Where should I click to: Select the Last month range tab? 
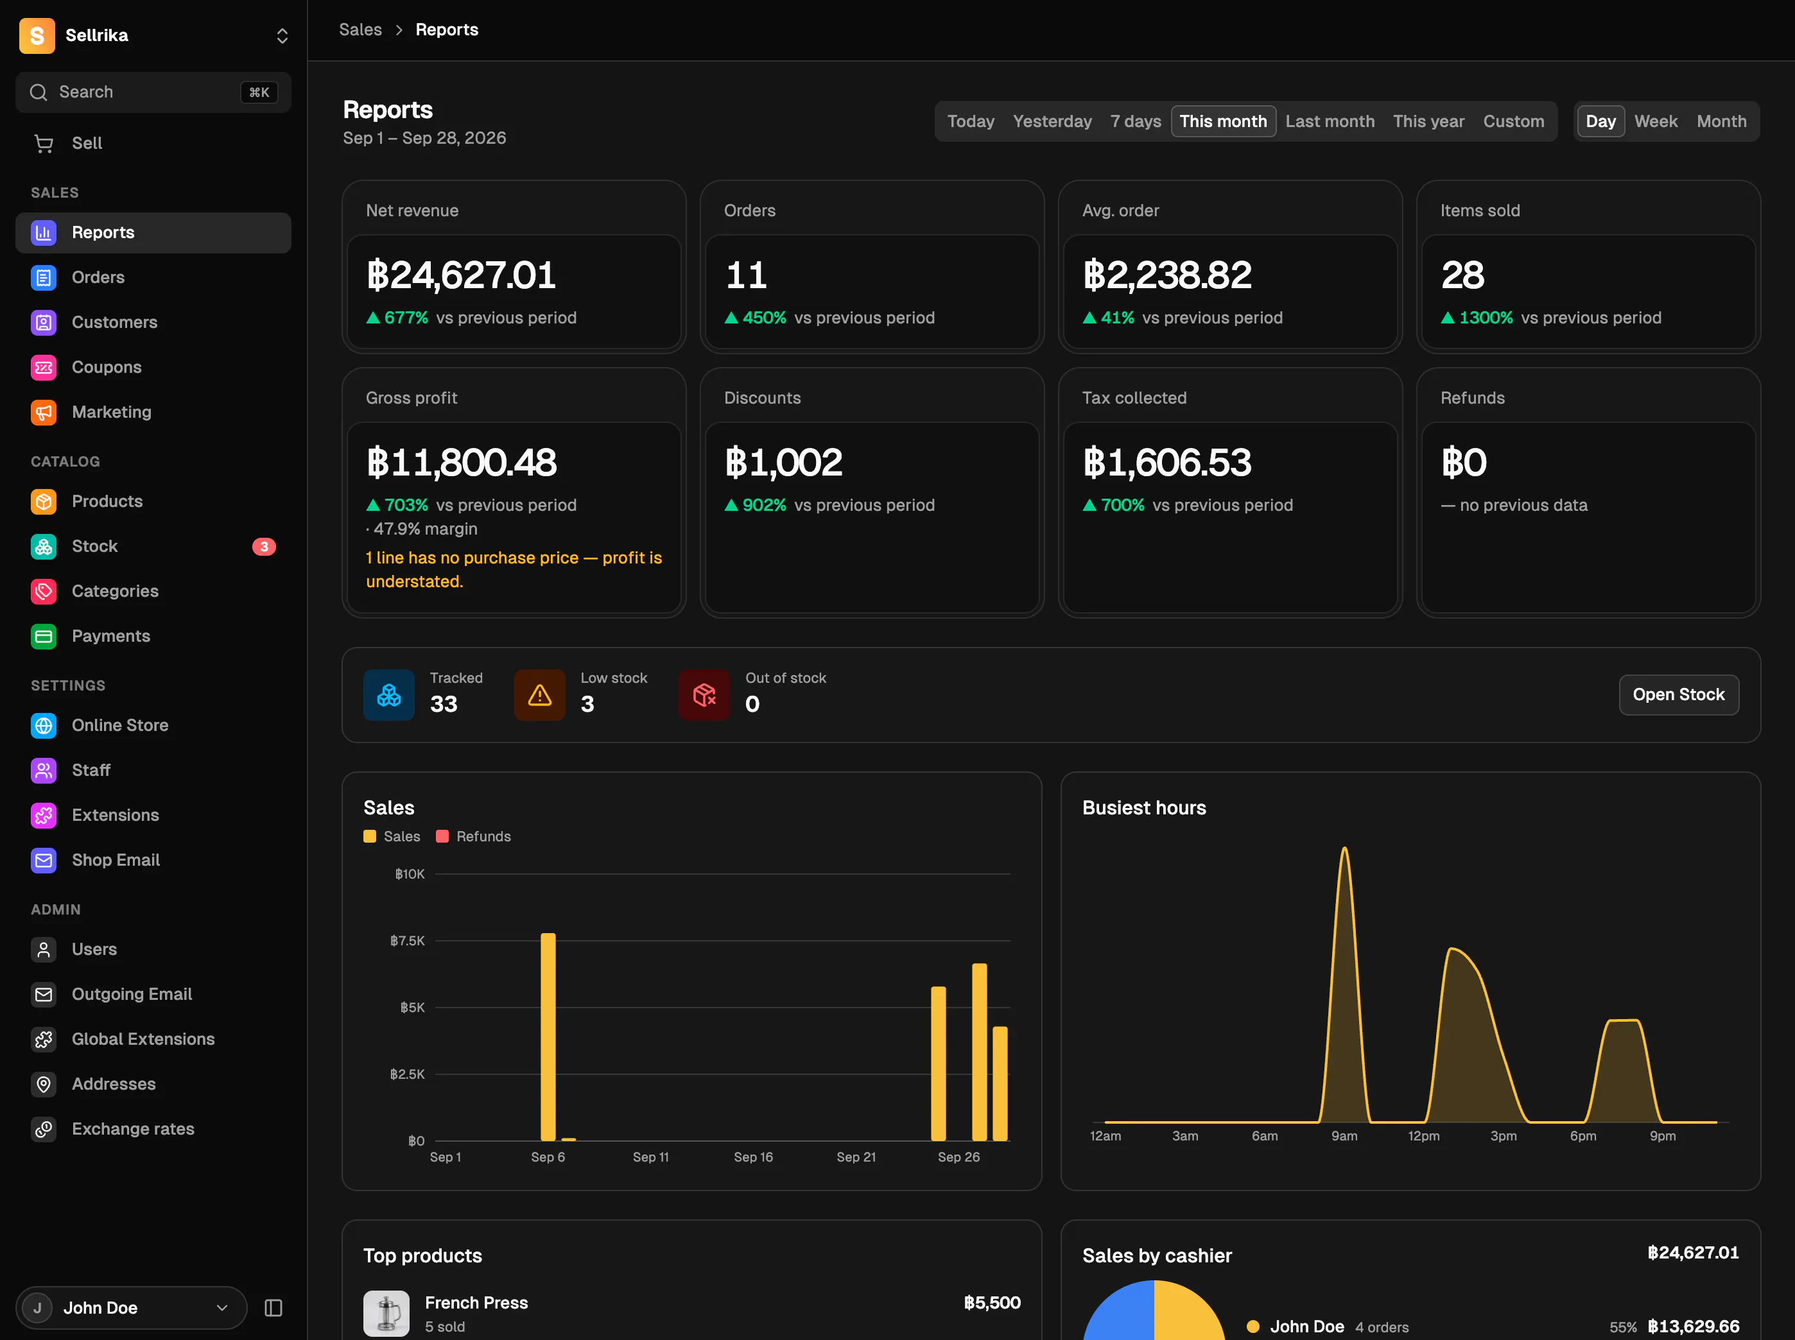(1329, 122)
